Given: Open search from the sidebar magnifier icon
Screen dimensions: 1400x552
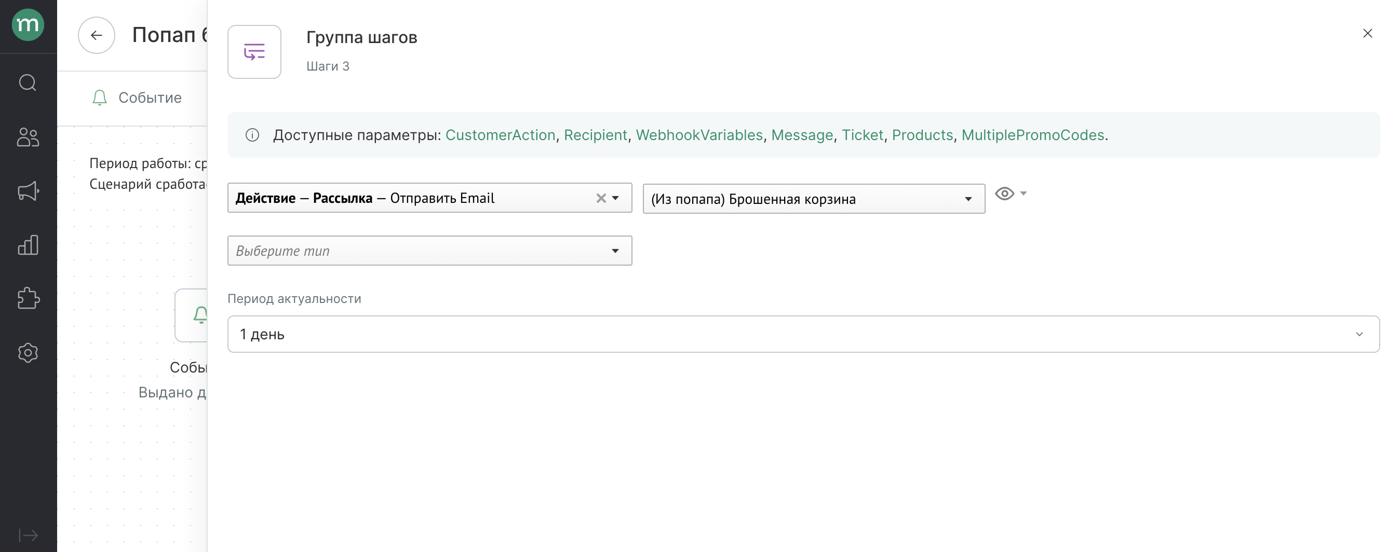Looking at the screenshot, I should [x=28, y=82].
